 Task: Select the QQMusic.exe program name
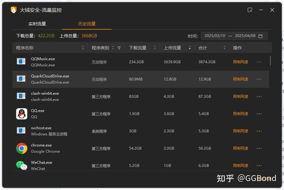(x=43, y=59)
